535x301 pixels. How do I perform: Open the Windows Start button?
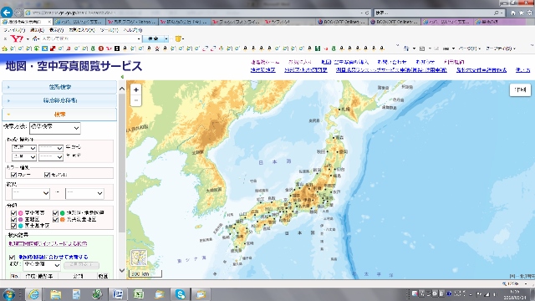click(x=9, y=294)
